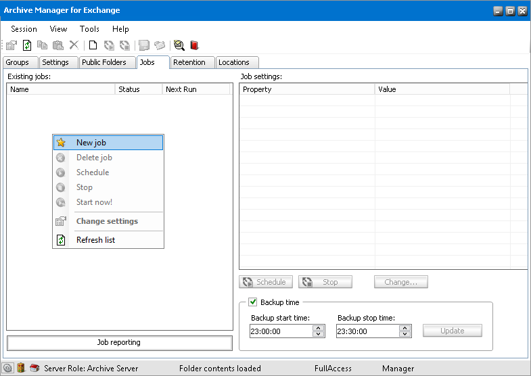Sort jobs by Next Run column header
Viewport: 531px width, 376px height.
click(196, 89)
